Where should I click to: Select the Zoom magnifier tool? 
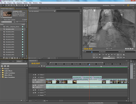[30, 5]
